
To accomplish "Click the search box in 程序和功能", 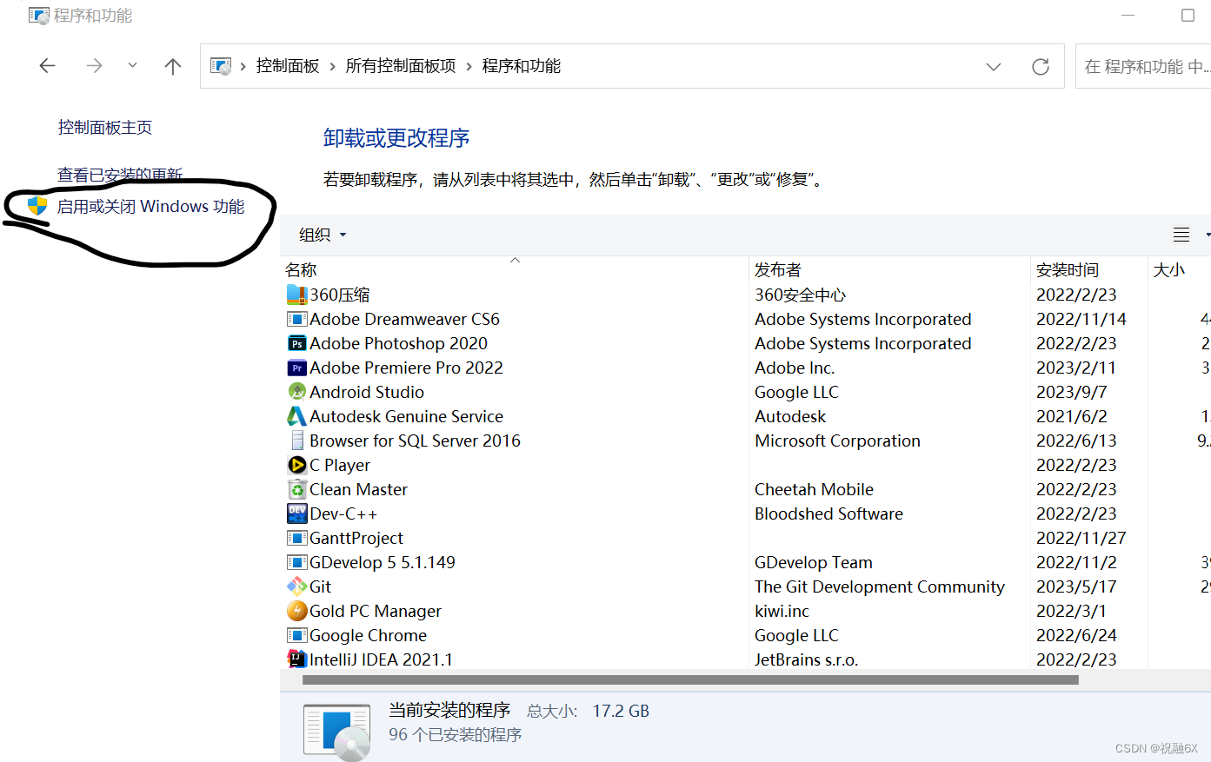I will click(1143, 67).
